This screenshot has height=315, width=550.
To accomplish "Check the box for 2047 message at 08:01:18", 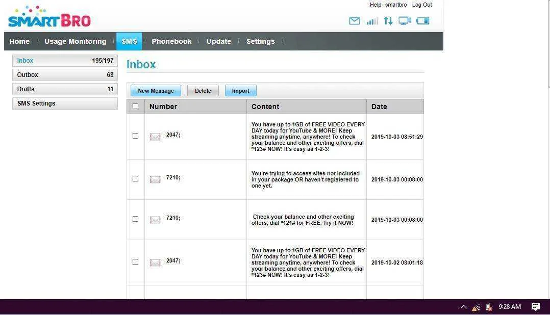I will (135, 262).
